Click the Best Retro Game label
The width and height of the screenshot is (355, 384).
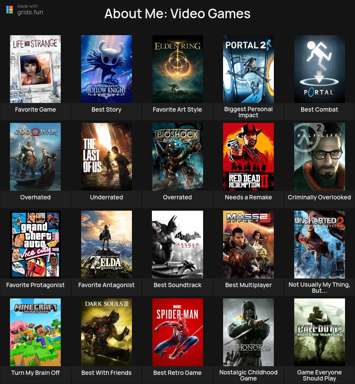(177, 373)
